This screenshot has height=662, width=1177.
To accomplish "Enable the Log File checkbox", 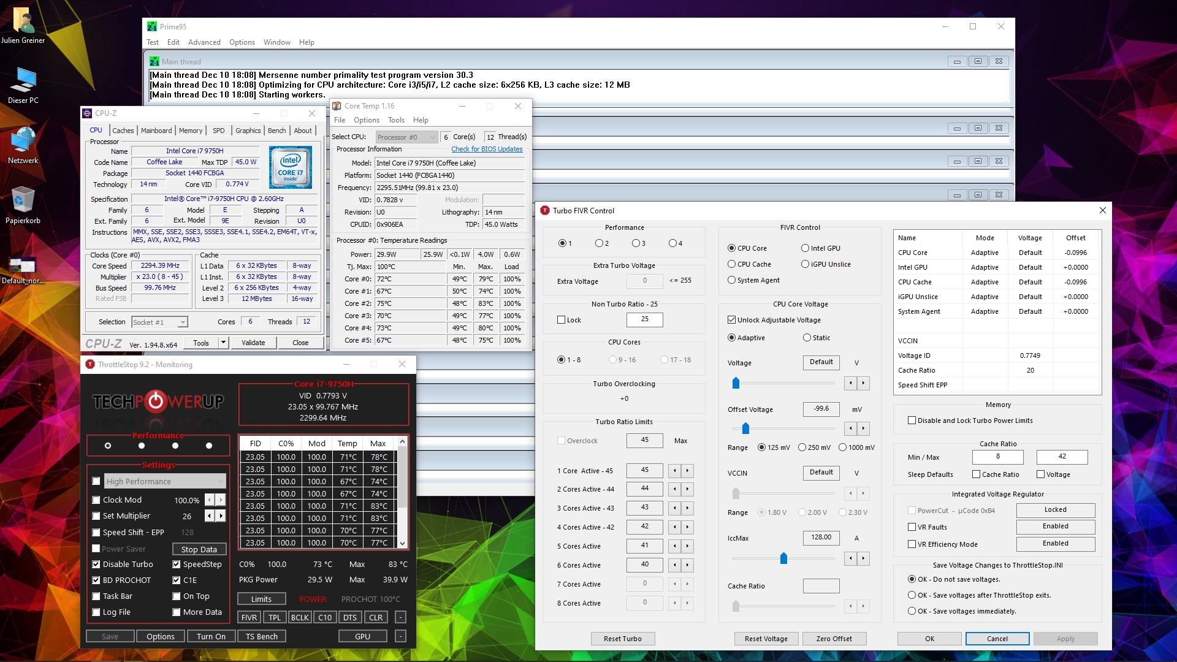I will pos(96,612).
